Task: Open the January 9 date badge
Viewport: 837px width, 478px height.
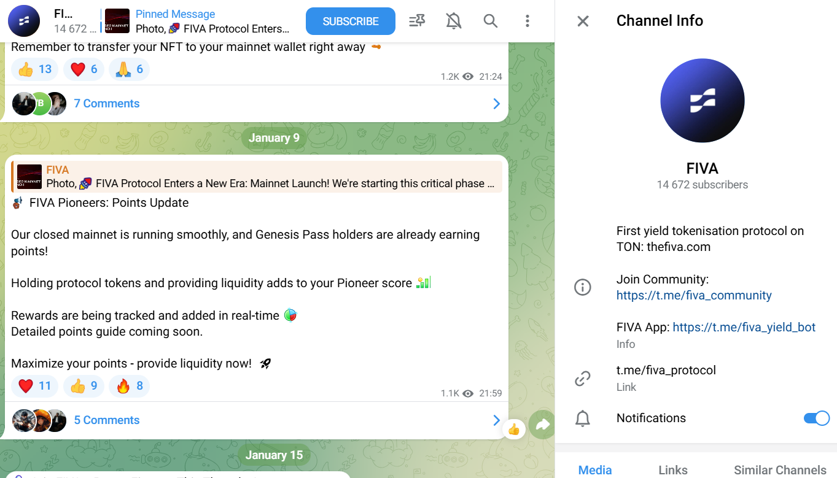Action: click(x=274, y=138)
